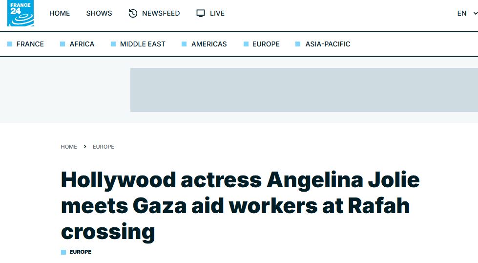Screen dimensions: 478x263
Task: Click the Live screen icon
Action: coord(201,13)
